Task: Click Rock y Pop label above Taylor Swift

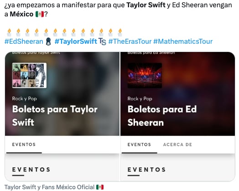Action: pos(24,99)
